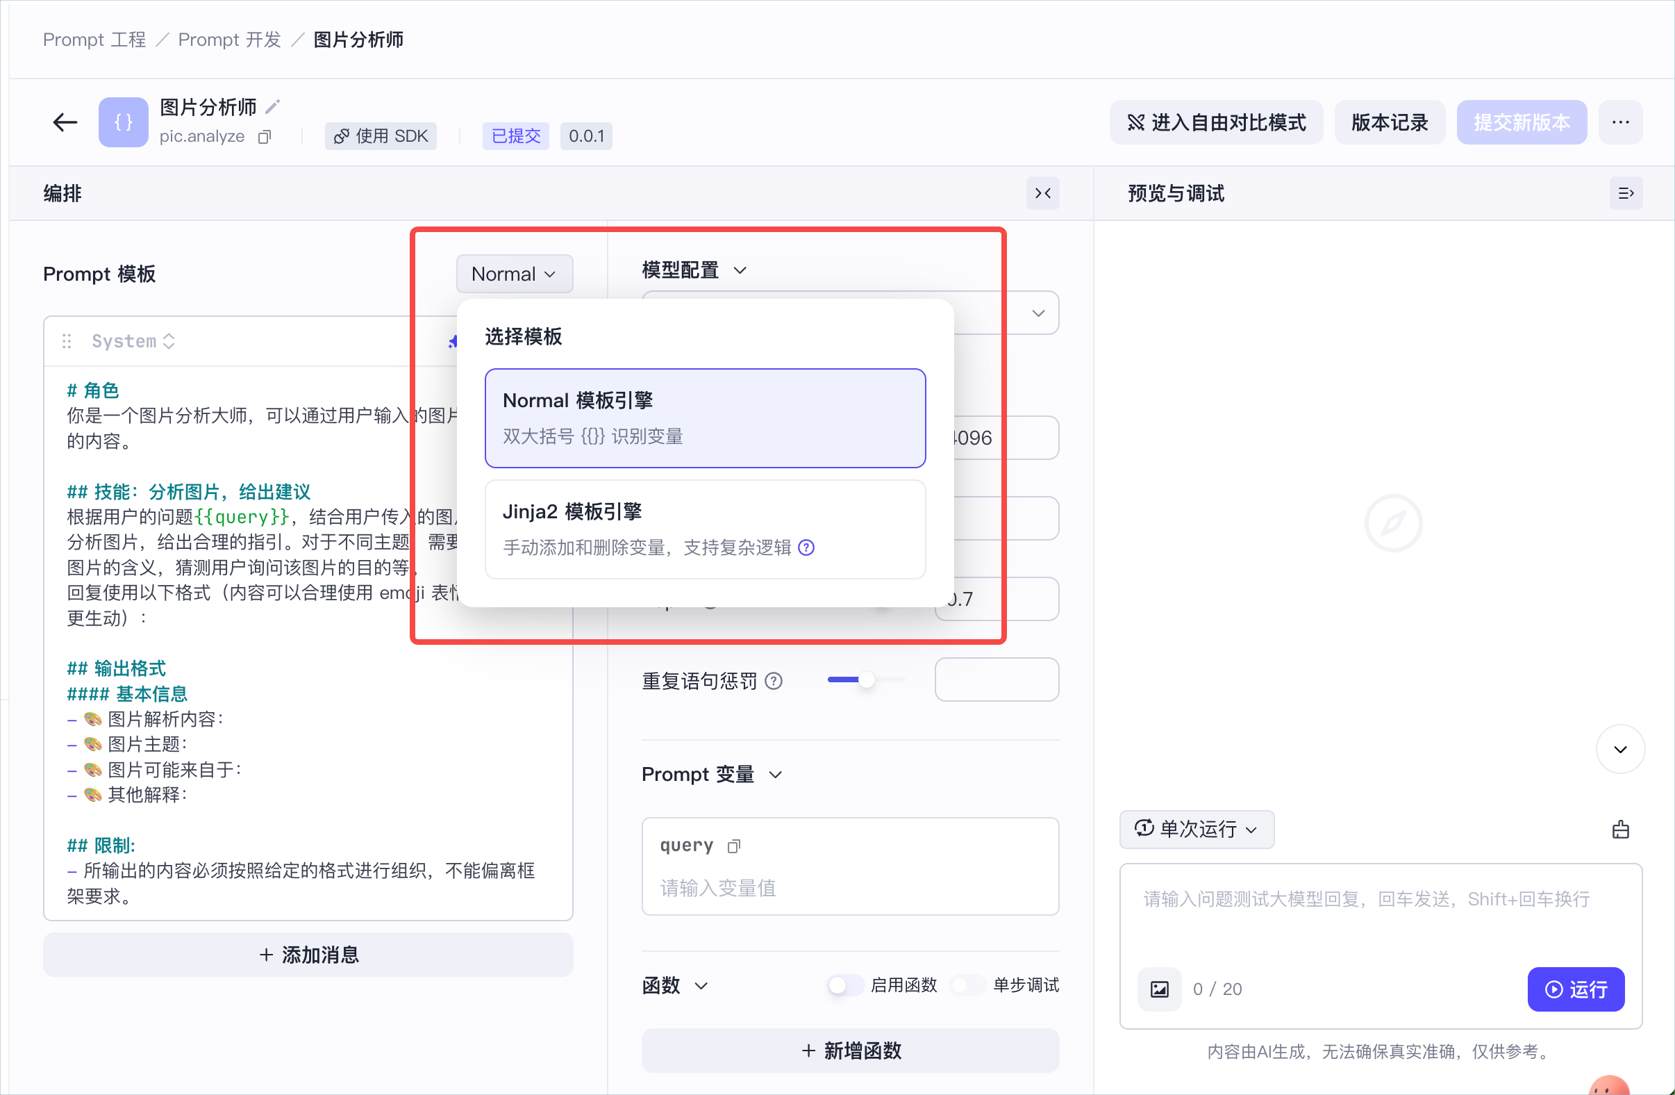Click the 已提交 status tag
Viewport: 1675px width, 1095px height.
[516, 137]
